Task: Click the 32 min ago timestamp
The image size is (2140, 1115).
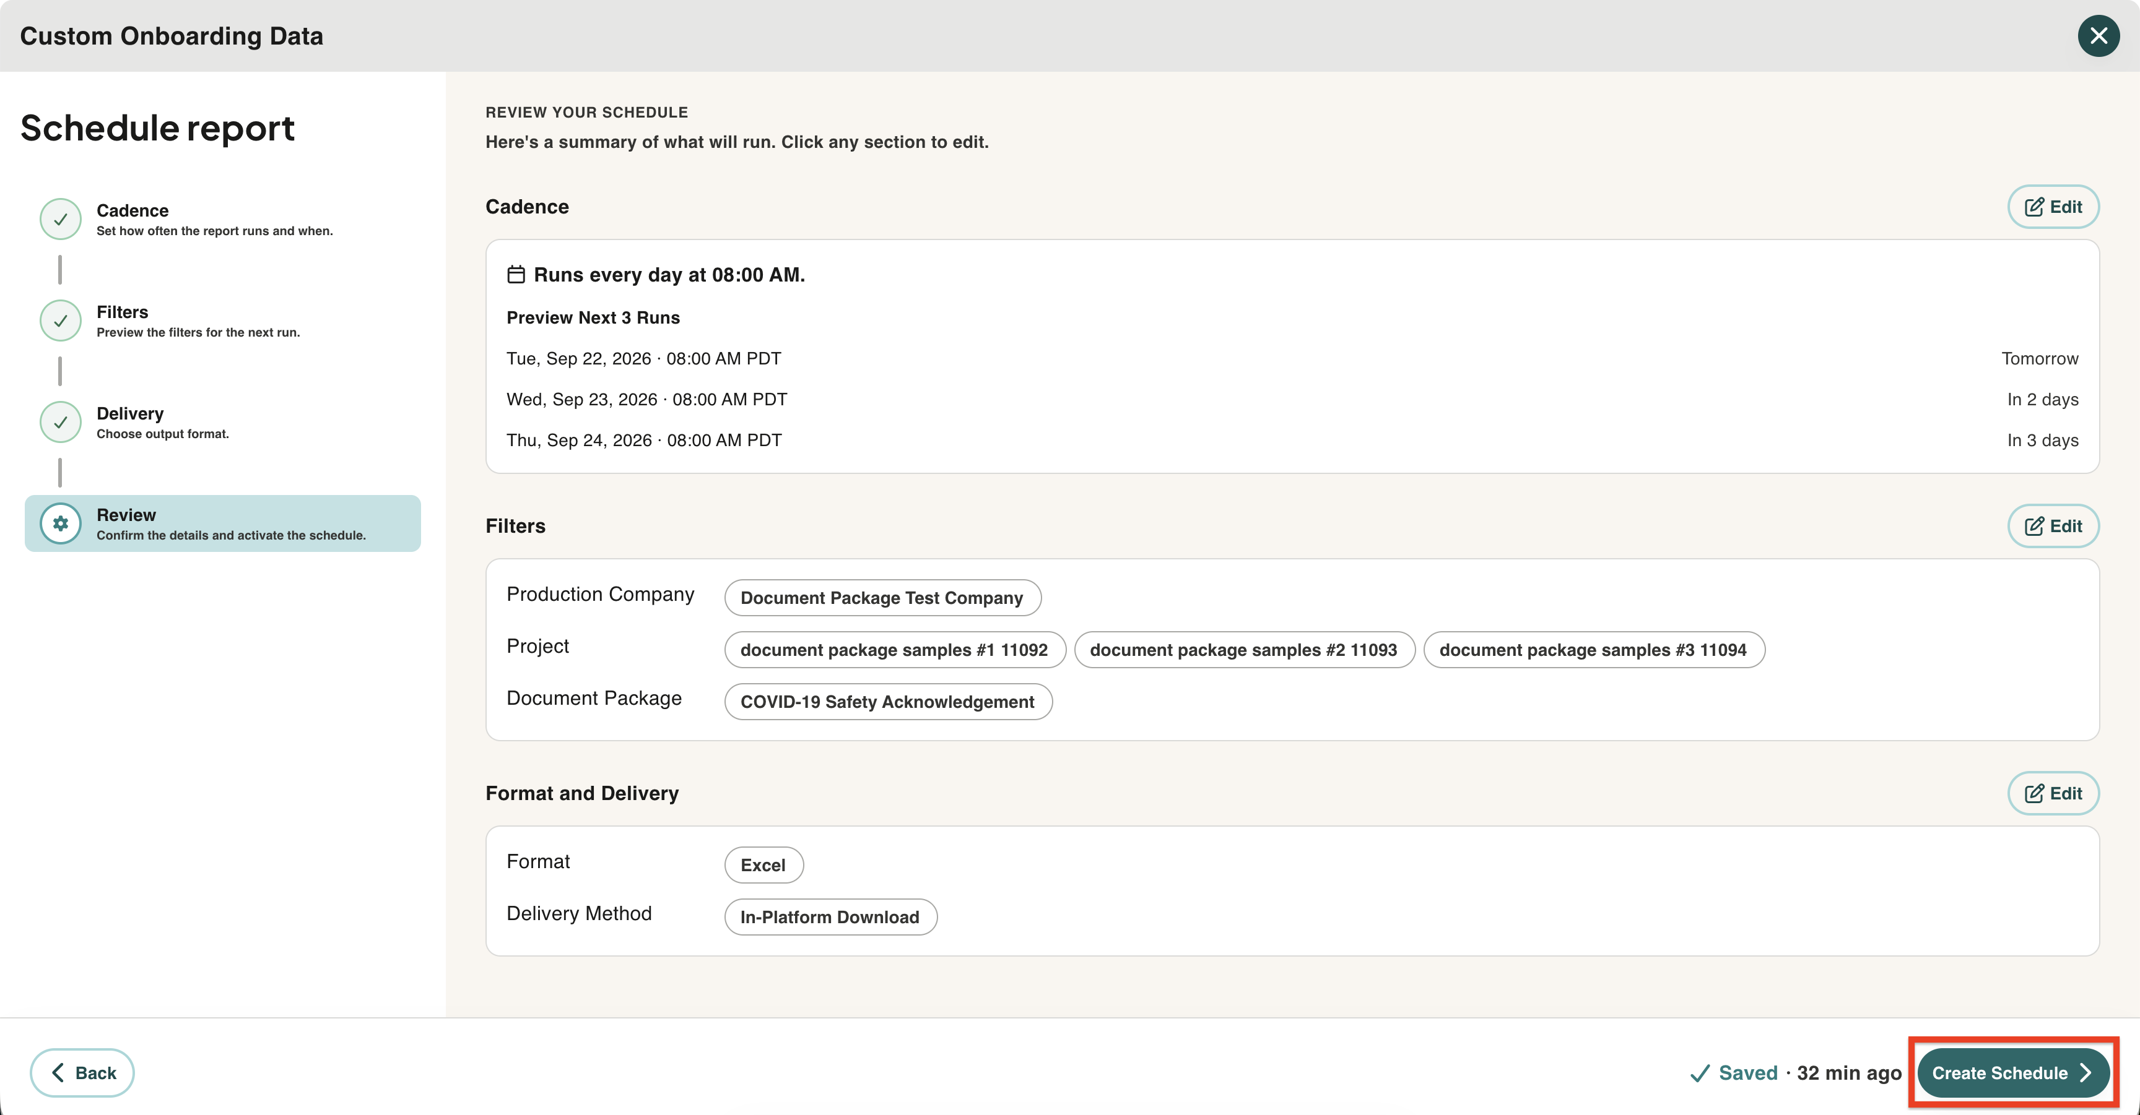Action: point(1849,1073)
